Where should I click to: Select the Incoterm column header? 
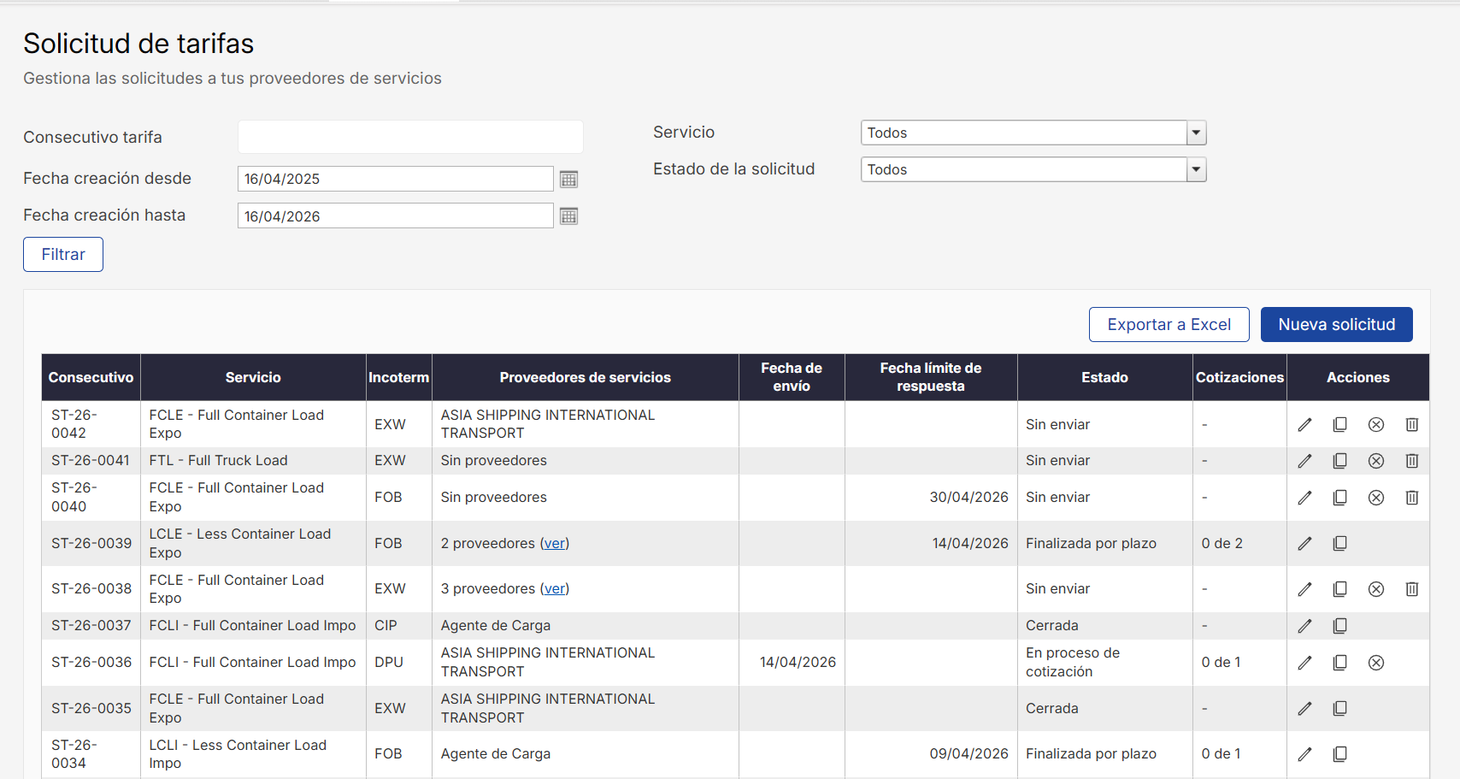point(398,377)
